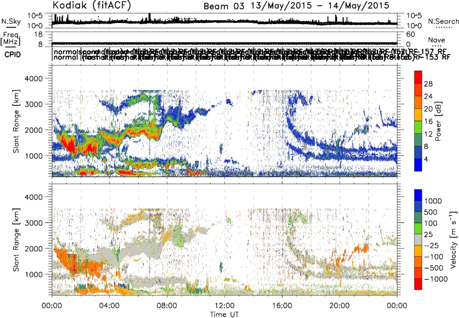Click the Velocity [m s^-1] colorbar title
The image size is (459, 318).
click(453, 239)
